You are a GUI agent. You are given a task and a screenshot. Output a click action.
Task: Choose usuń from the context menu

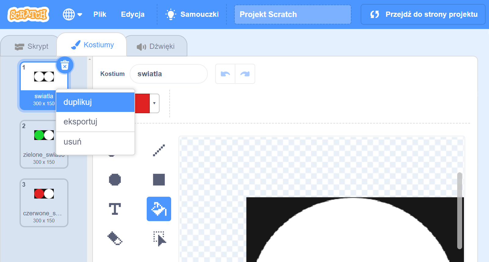pyautogui.click(x=95, y=142)
